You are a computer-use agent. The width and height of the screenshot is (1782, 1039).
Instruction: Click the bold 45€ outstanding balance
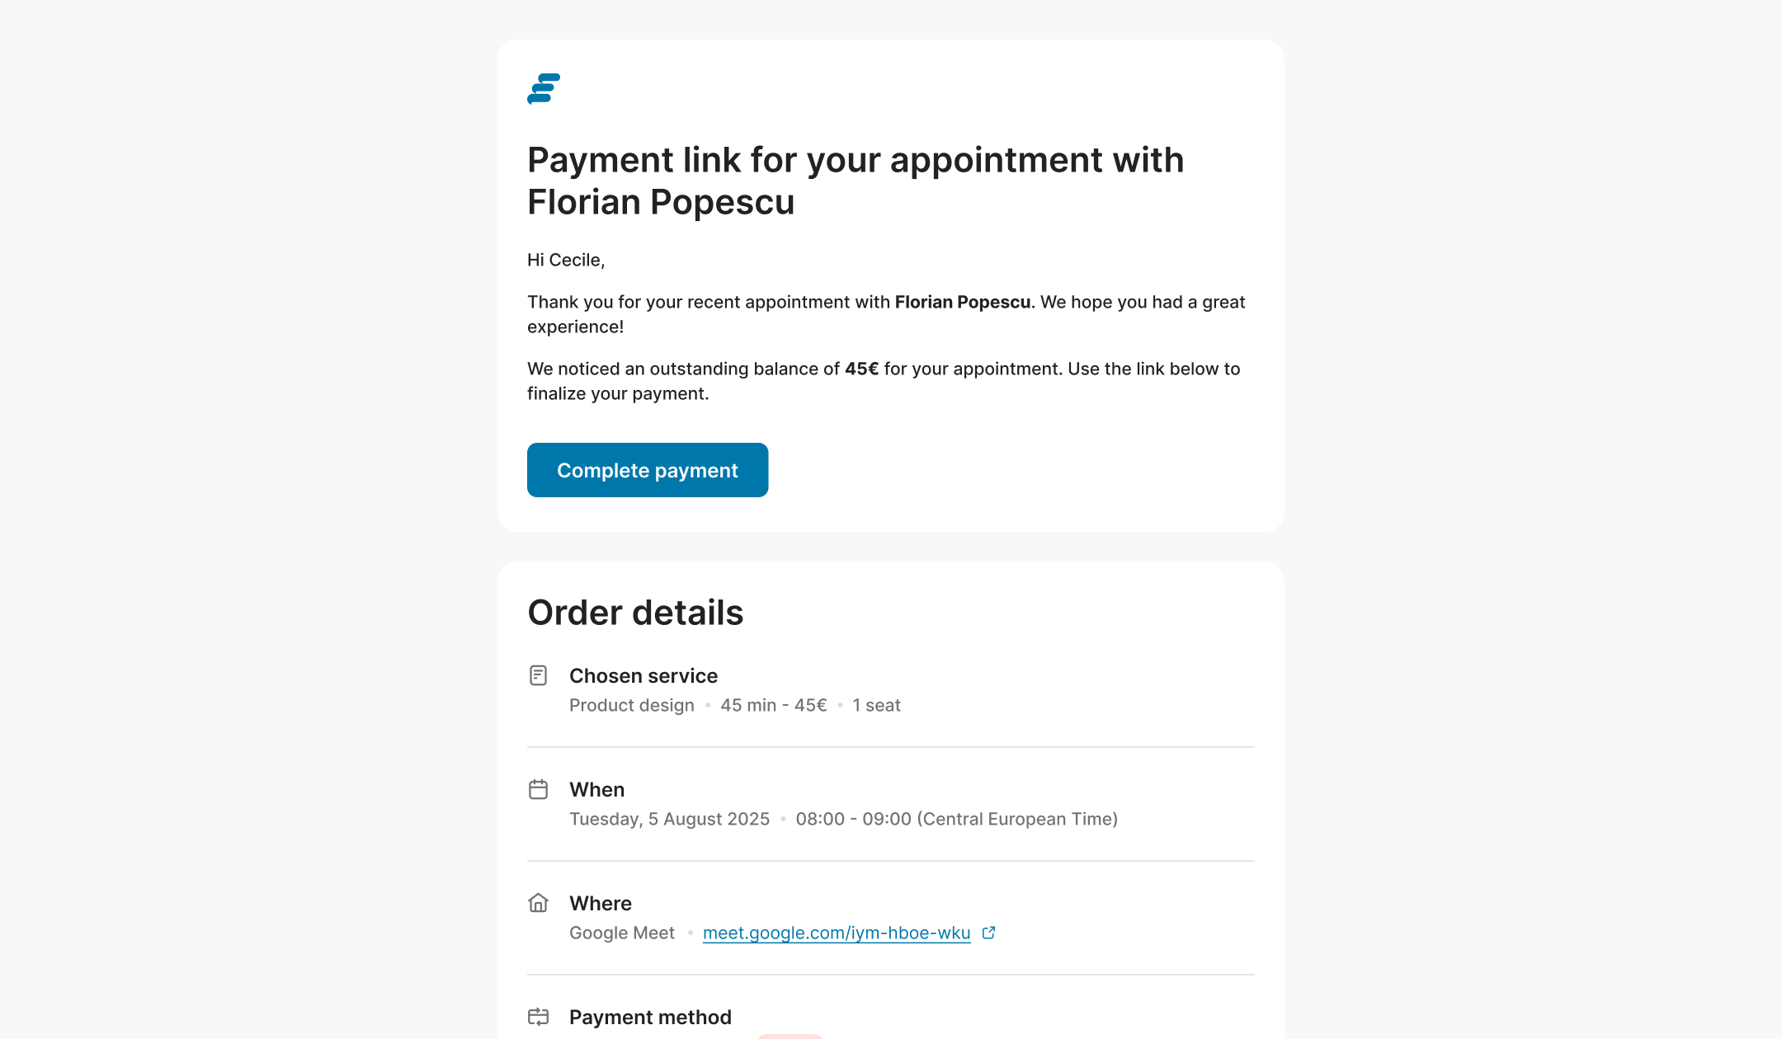(x=861, y=369)
